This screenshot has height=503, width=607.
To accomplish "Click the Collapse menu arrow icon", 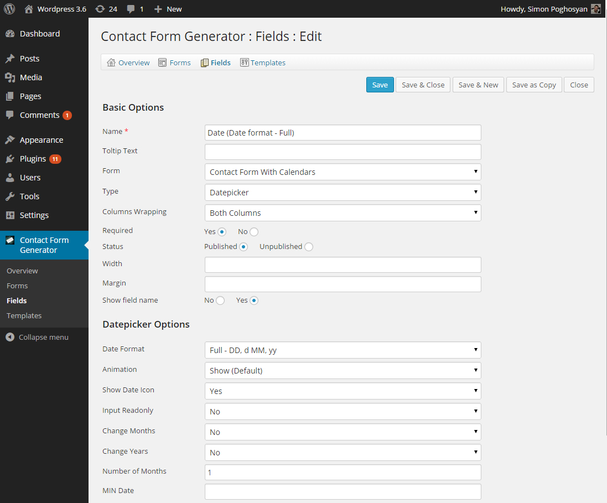I will 10,337.
